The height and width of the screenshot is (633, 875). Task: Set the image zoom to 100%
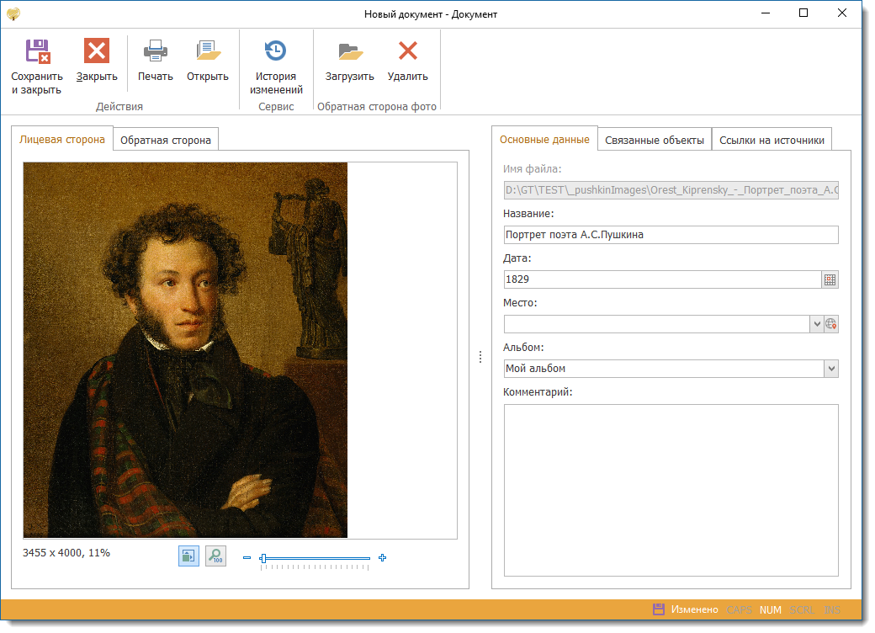pos(216,556)
